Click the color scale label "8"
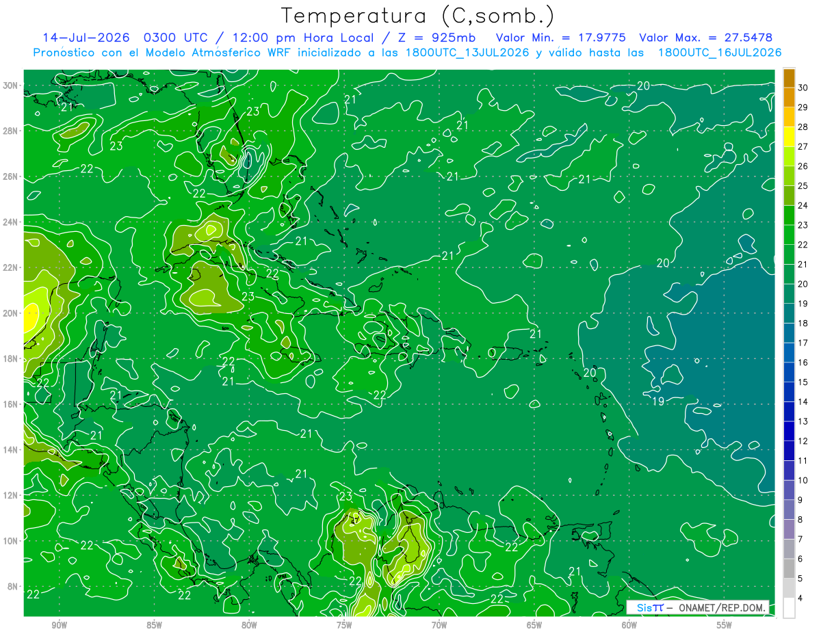821x634 pixels. coord(801,520)
